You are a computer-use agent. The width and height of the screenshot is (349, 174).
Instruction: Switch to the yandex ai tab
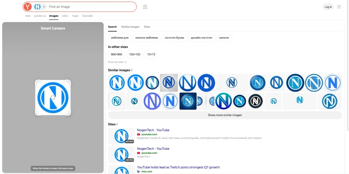click(x=40, y=16)
